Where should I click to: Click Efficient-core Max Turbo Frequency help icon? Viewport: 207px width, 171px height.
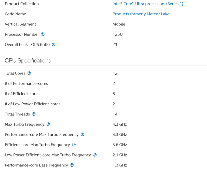tap(74, 145)
